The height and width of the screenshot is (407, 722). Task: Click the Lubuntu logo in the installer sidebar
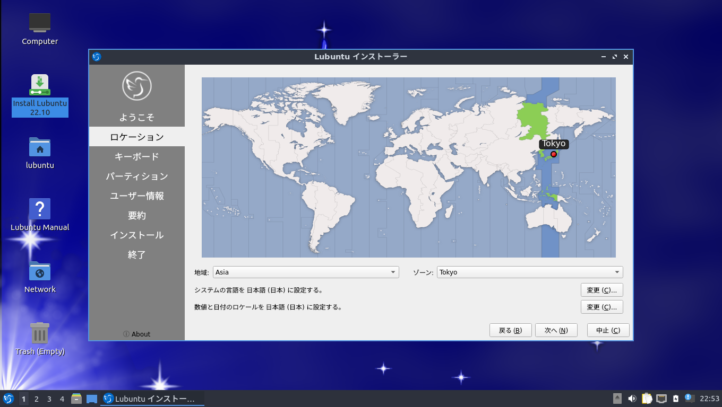tap(137, 85)
